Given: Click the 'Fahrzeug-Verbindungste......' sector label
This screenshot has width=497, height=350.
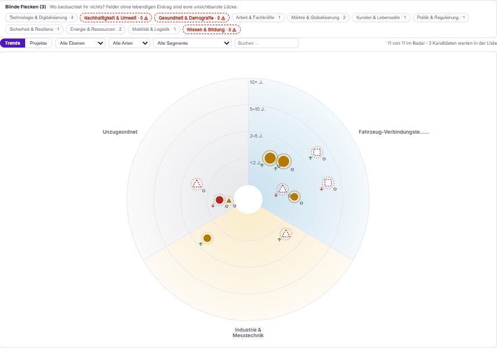Looking at the screenshot, I should [394, 132].
